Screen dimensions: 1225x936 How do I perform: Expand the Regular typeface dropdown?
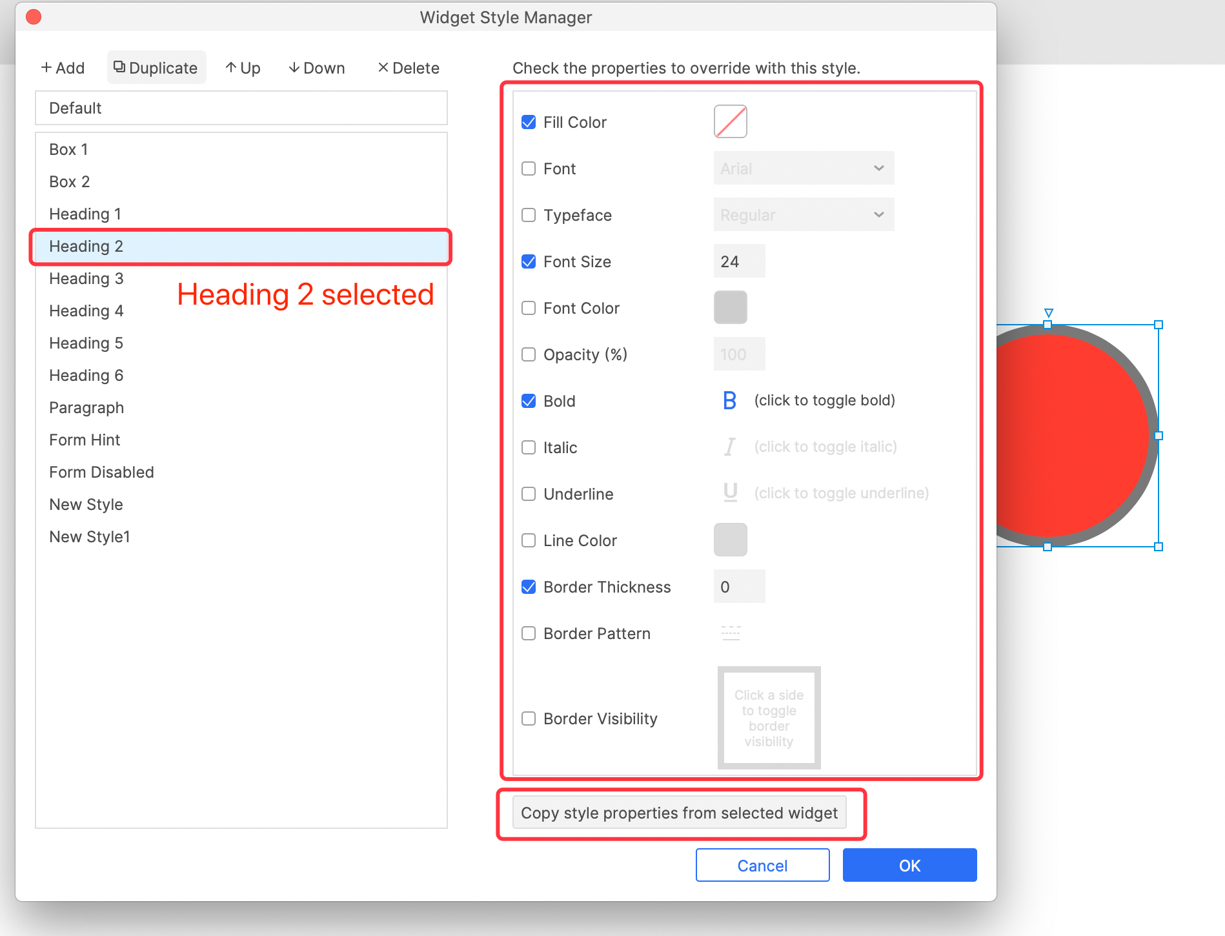tap(804, 215)
